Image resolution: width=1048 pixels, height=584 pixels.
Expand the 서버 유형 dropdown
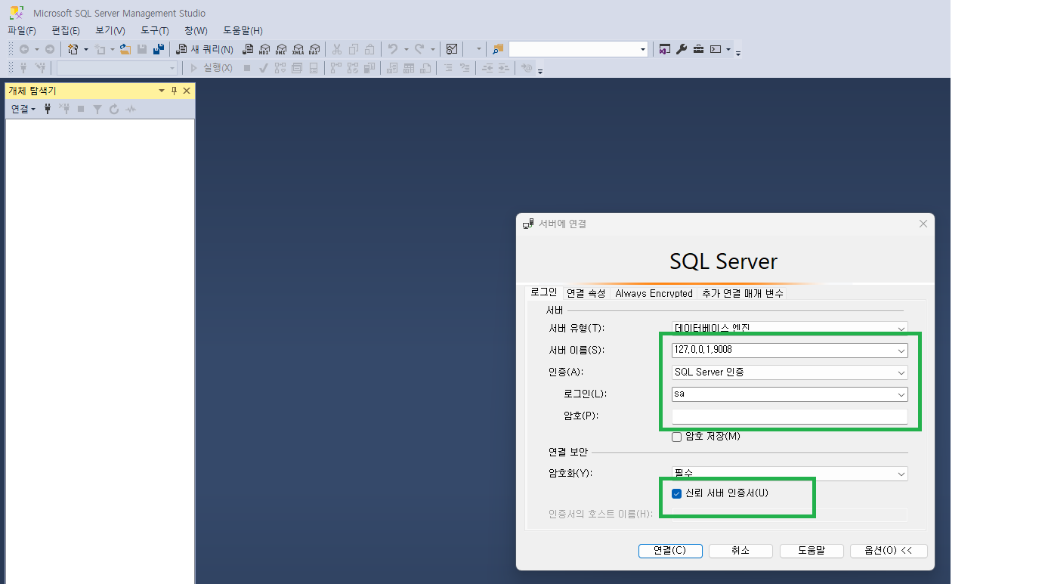(901, 329)
